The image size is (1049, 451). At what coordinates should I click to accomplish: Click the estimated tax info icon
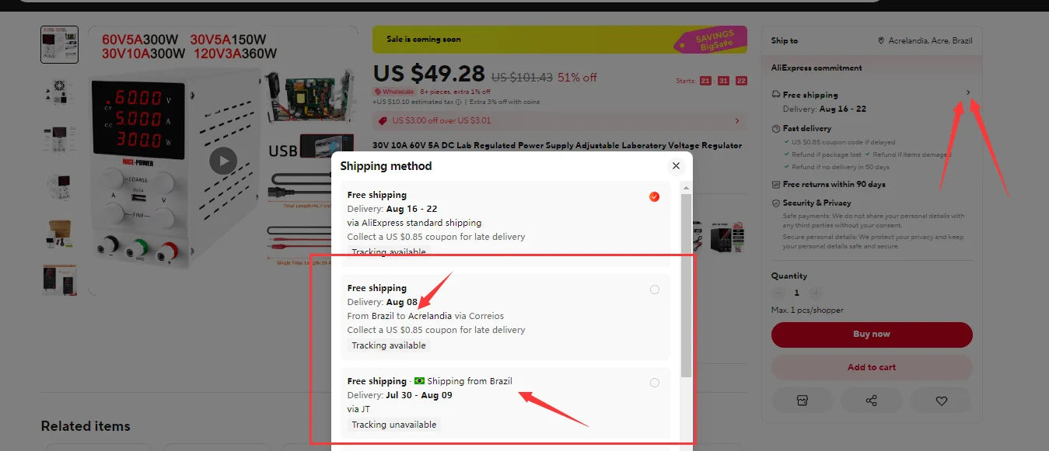pyautogui.click(x=459, y=102)
